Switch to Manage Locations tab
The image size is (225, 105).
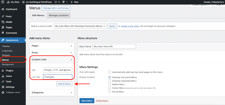pos(59,15)
